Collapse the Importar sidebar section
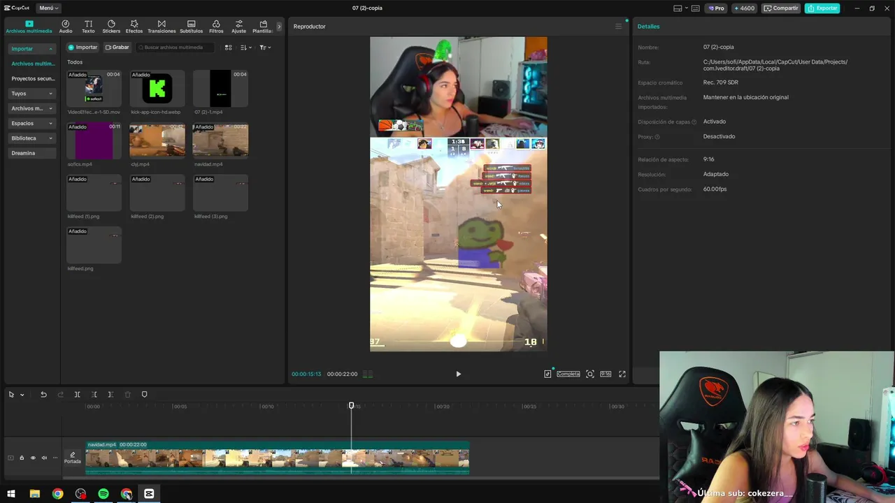Image resolution: width=895 pixels, height=503 pixels. click(x=32, y=49)
